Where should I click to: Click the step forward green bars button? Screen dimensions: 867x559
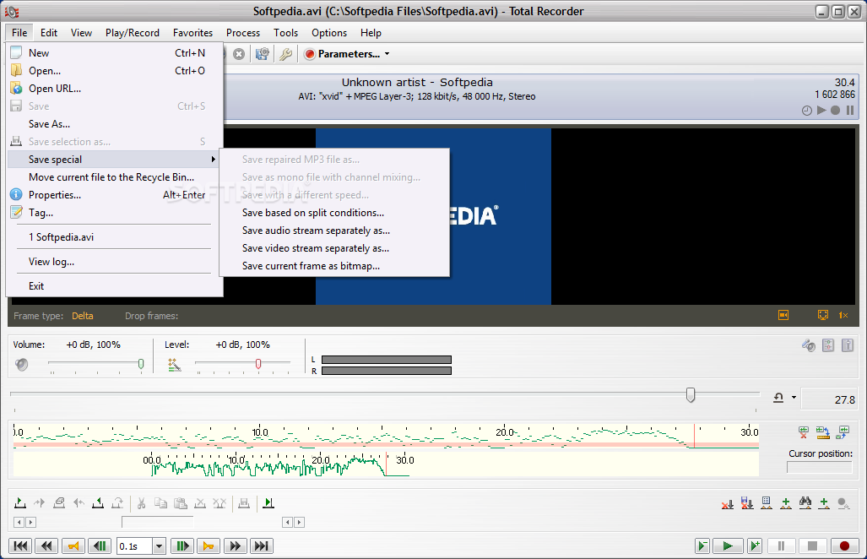[182, 545]
